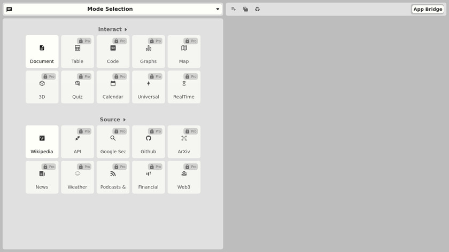The height and width of the screenshot is (252, 449).
Task: Select the Code interact mode
Action: [x=113, y=52]
